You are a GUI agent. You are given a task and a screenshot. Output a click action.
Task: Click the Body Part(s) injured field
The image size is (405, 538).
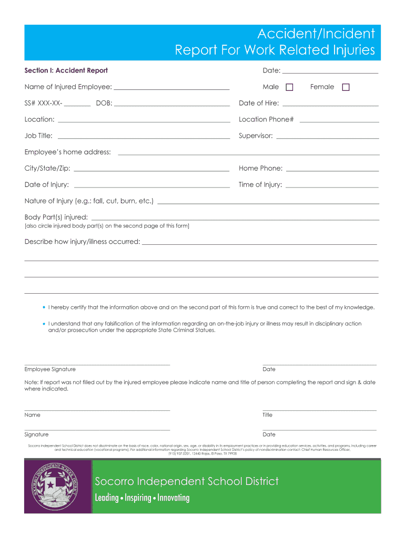pyautogui.click(x=236, y=217)
